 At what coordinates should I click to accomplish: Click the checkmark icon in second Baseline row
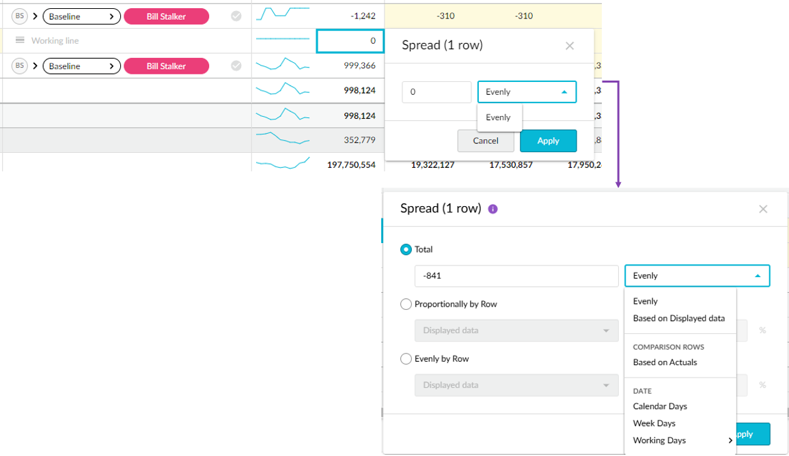tap(236, 66)
